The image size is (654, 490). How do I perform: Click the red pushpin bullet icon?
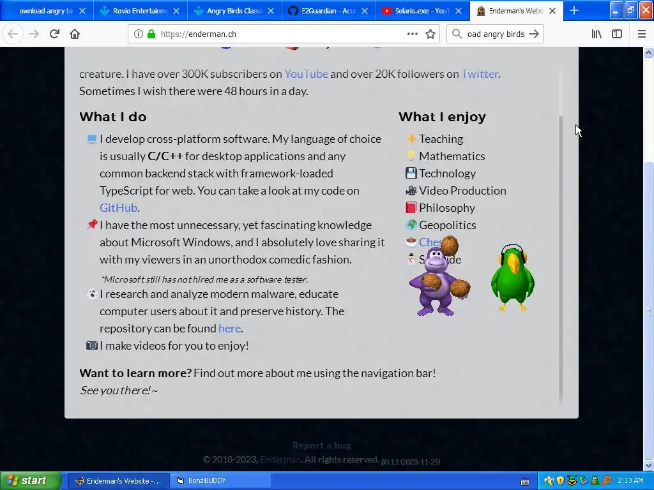click(92, 225)
